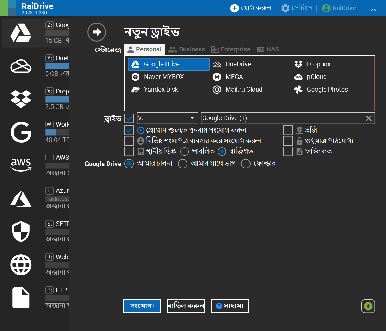Image resolution: width=386 pixels, height=331 pixels.
Task: Select the আমার চালনা radio option
Action: pos(129,164)
